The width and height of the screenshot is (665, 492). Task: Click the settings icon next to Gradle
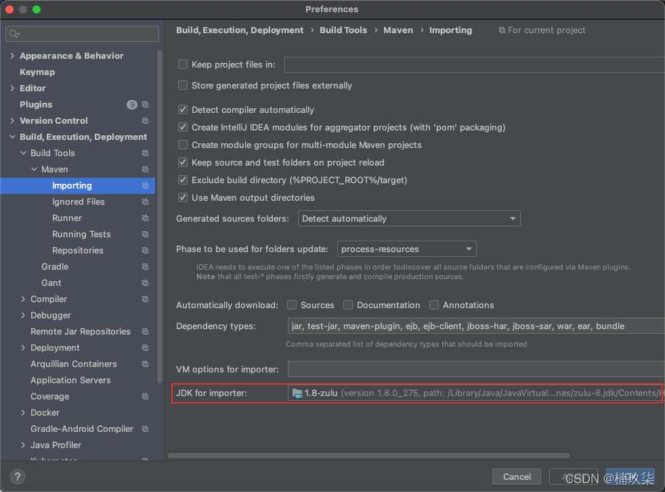click(145, 267)
